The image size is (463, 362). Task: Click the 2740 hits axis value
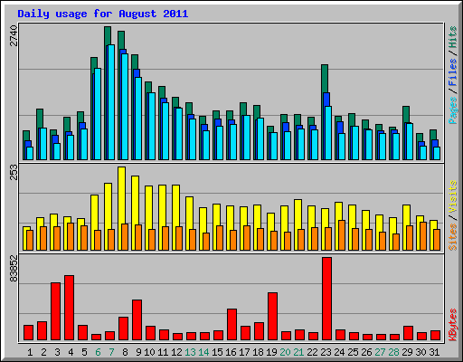click(14, 35)
